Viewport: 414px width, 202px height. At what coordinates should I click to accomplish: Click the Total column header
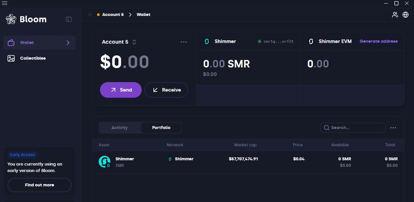(x=390, y=145)
